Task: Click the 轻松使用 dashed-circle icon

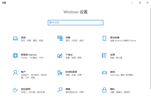Action: click(x=15, y=90)
